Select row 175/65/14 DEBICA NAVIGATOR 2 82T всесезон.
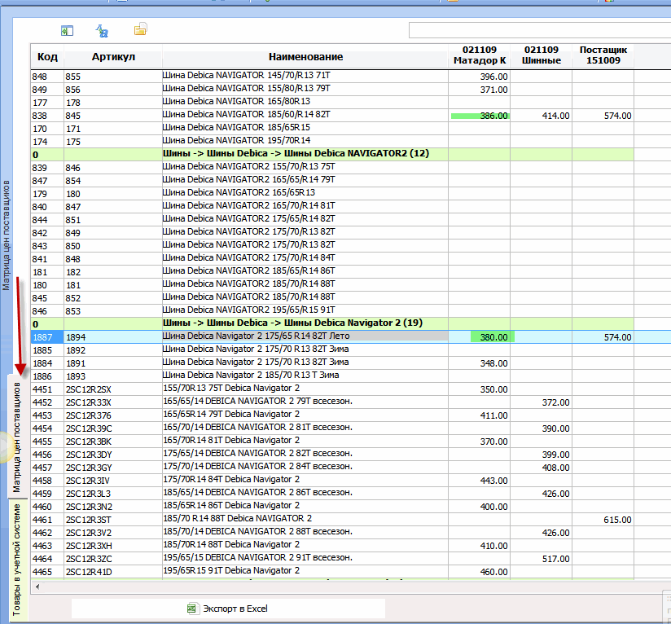Screen dimensions: 671x624 click(x=332, y=454)
